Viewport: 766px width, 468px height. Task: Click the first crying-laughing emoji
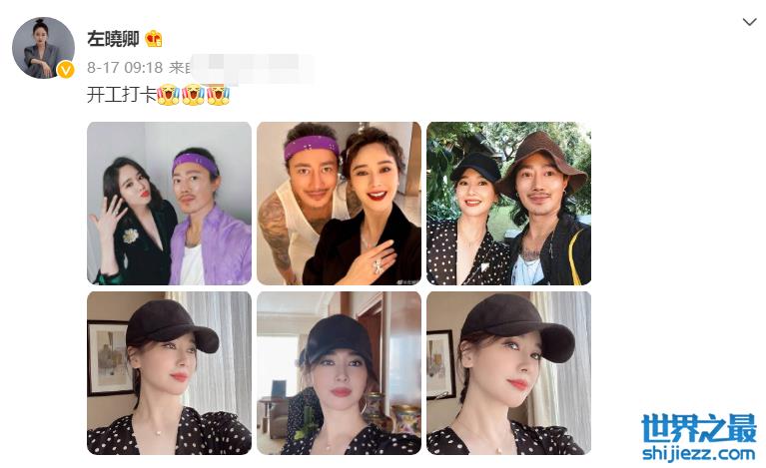[168, 94]
